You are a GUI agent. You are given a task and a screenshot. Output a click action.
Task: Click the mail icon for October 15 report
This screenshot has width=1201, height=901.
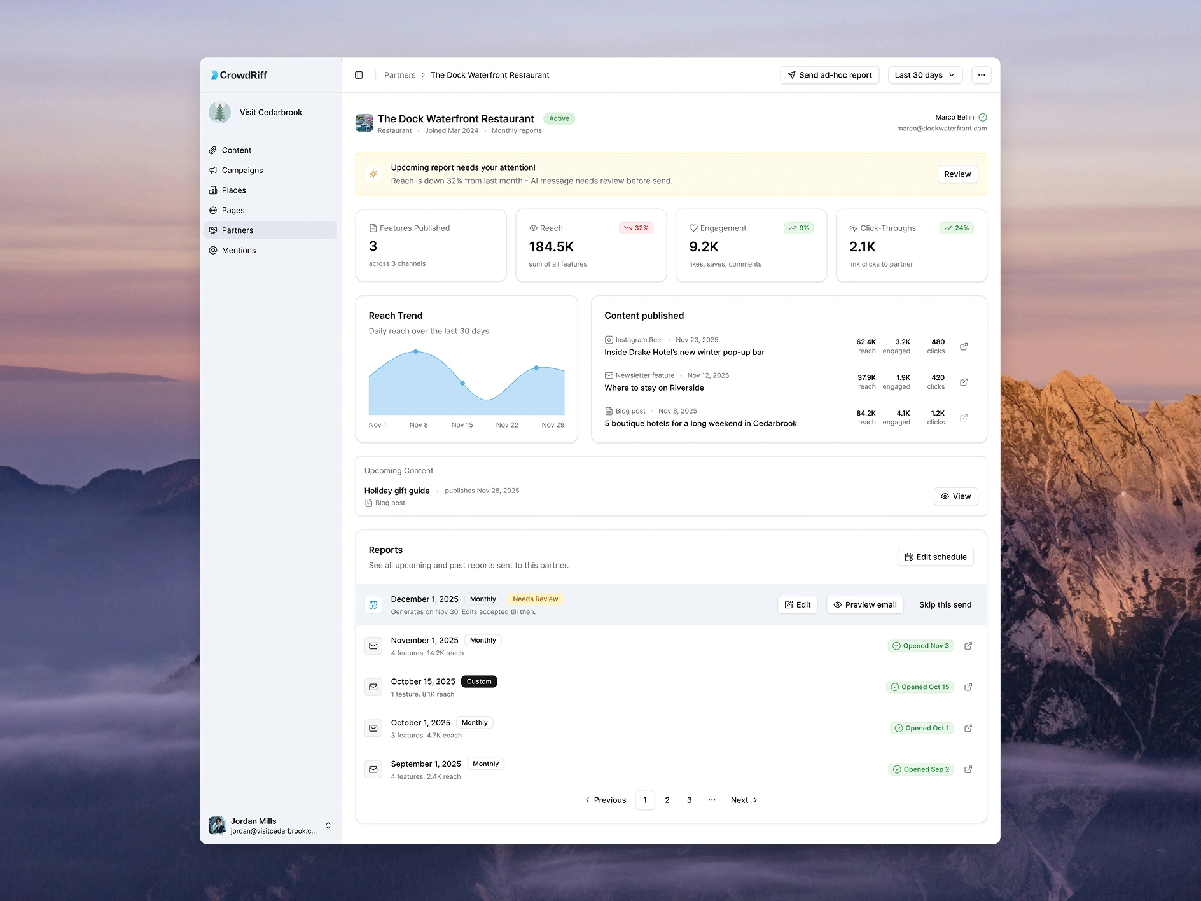click(x=373, y=687)
